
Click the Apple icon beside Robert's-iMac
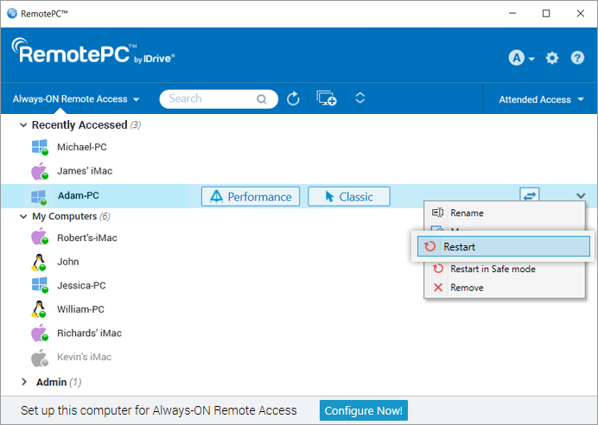(x=40, y=237)
